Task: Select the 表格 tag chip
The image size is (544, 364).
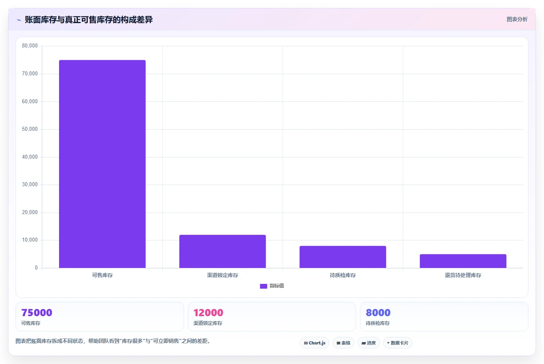Action: pos(343,343)
